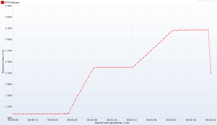Click the 'Response times in ms' axis title
This screenshot has width=217, height=125.
click(x=3, y=61)
